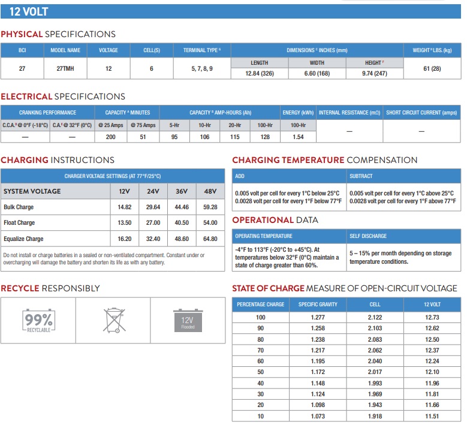Click the 20-Hr capacity value 115
The image size is (467, 428).
click(x=234, y=137)
